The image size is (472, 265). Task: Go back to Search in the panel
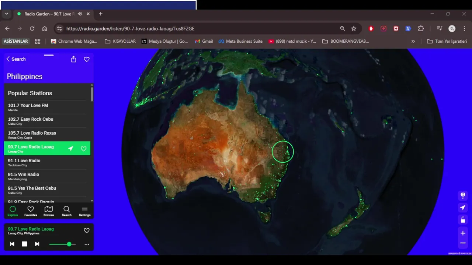tap(16, 59)
